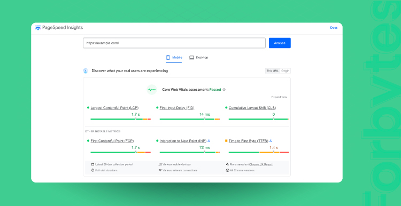Click the real users experience icon
This screenshot has height=206, width=401.
coord(86,71)
